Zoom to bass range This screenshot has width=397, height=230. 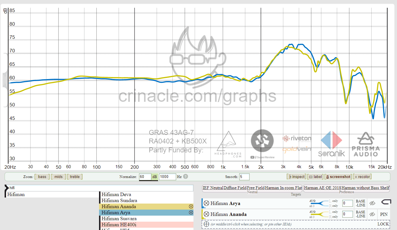42,177
